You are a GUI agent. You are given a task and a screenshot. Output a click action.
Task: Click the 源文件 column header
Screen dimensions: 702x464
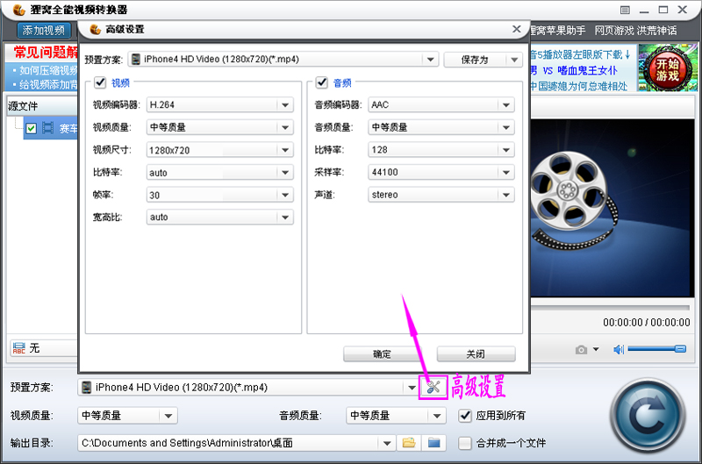pos(42,106)
